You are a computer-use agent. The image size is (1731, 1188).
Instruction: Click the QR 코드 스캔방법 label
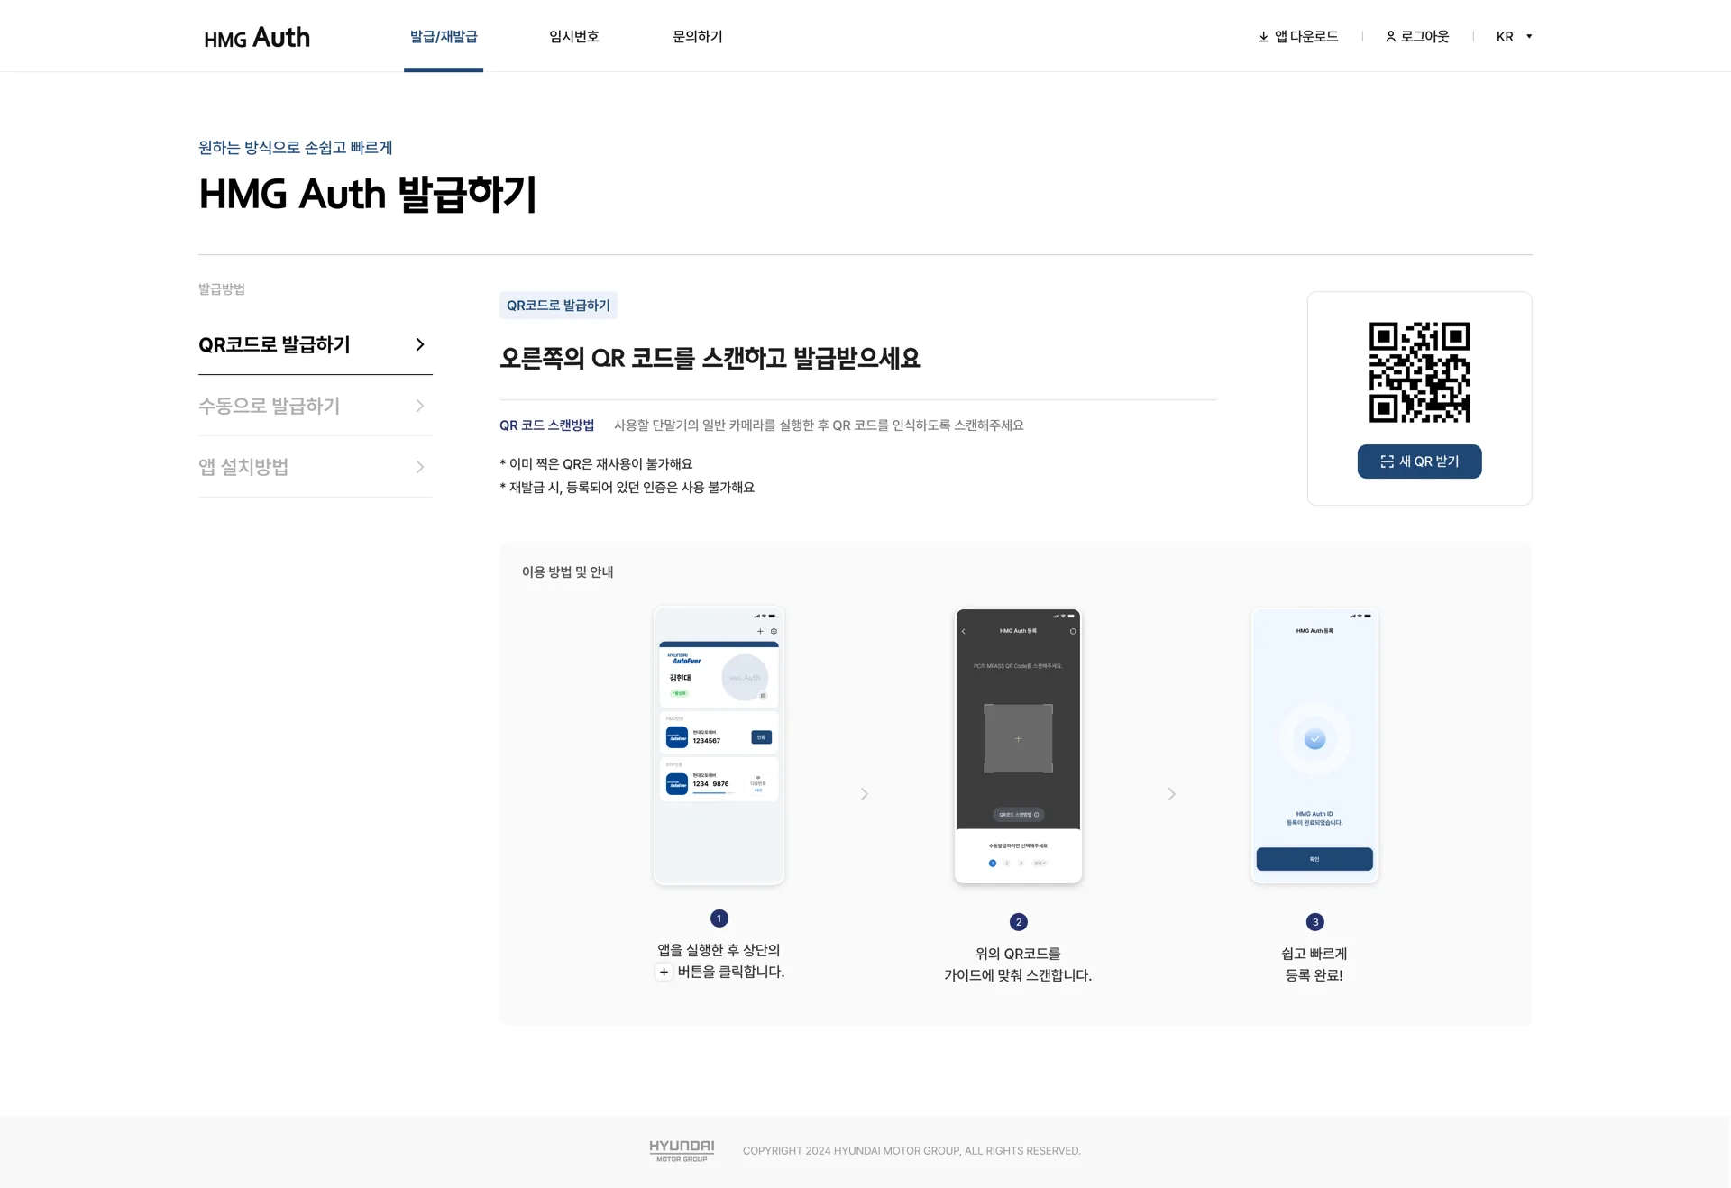click(546, 425)
